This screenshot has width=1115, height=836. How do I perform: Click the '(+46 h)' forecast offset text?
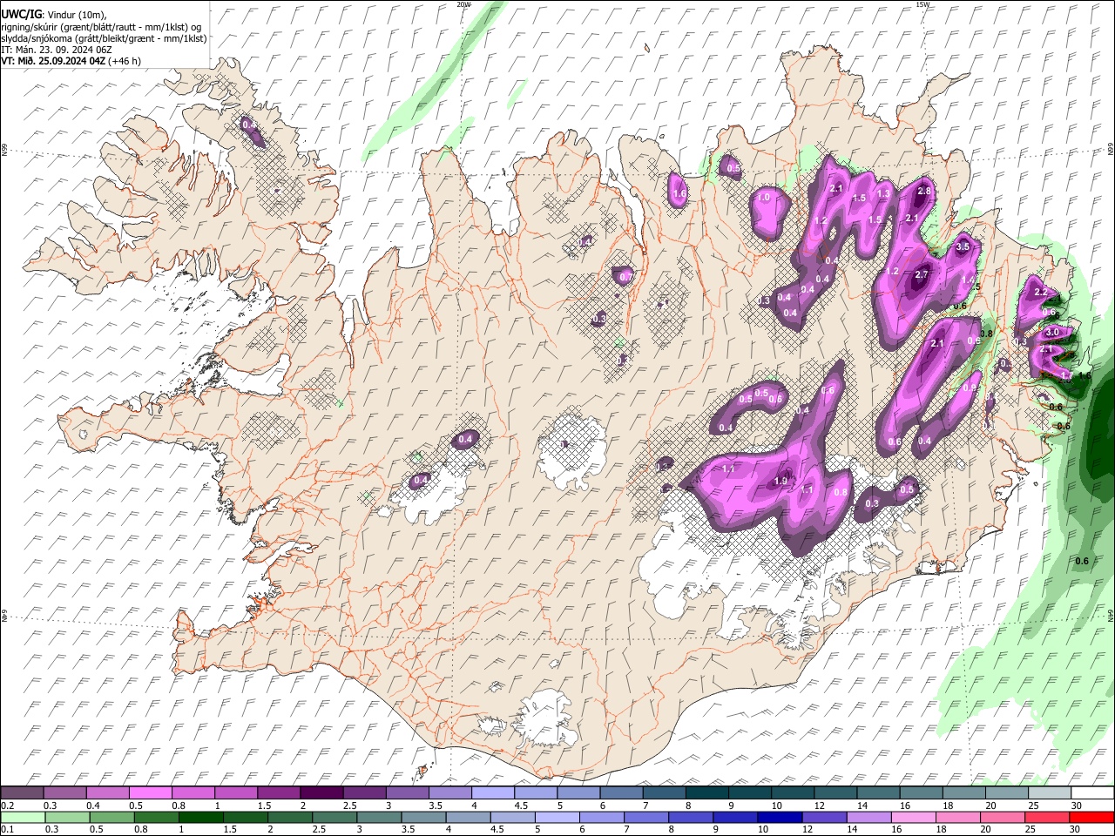coord(125,61)
